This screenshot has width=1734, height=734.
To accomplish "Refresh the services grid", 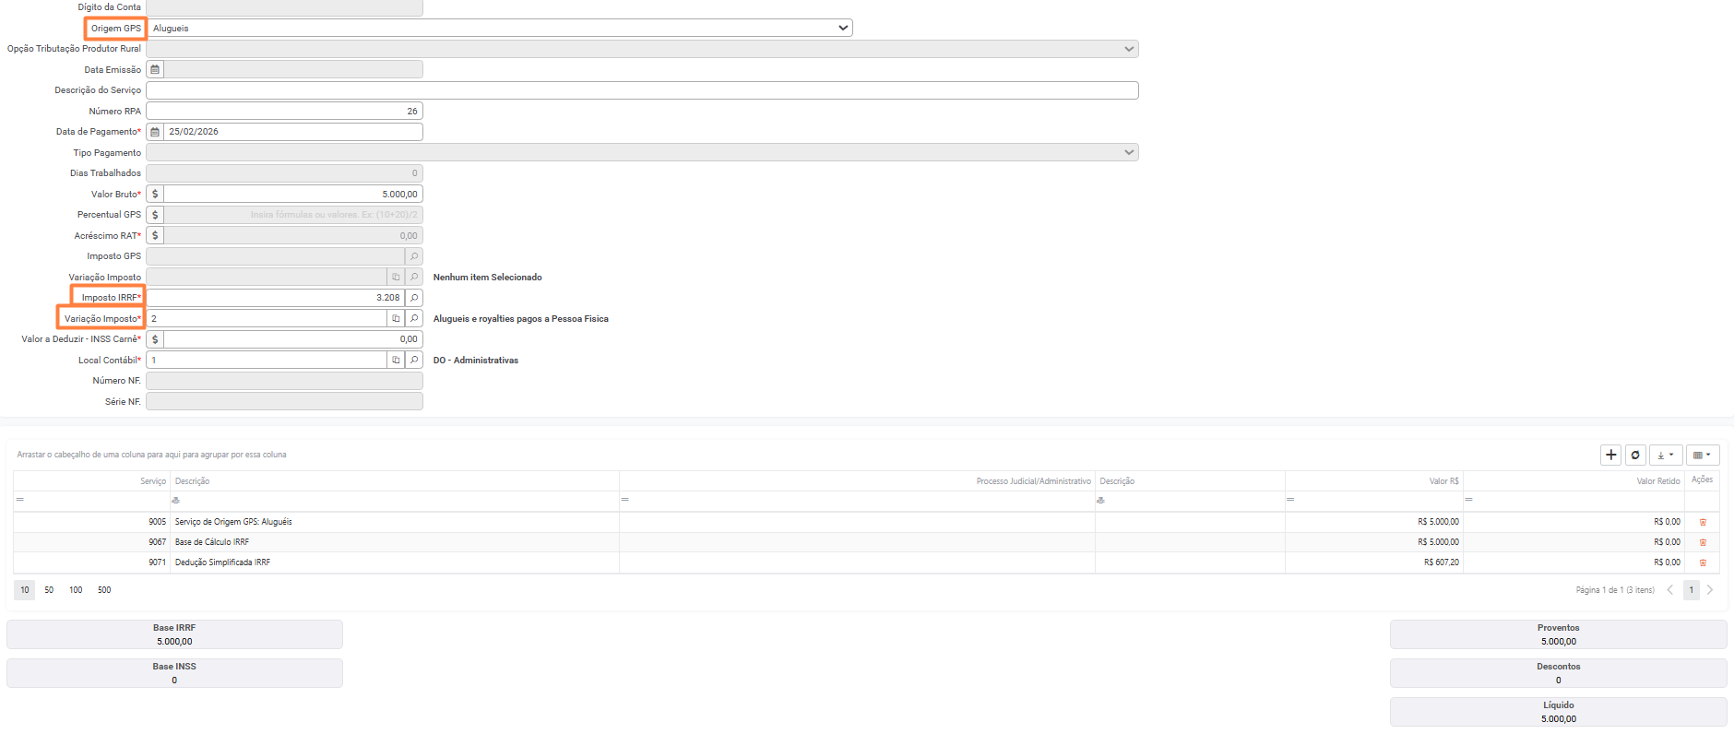I will (x=1635, y=455).
